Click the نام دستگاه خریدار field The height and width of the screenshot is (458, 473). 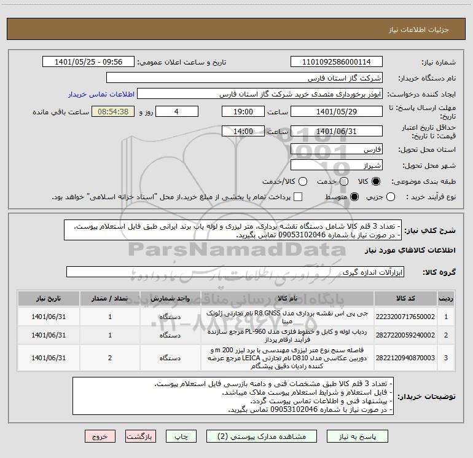click(244, 77)
